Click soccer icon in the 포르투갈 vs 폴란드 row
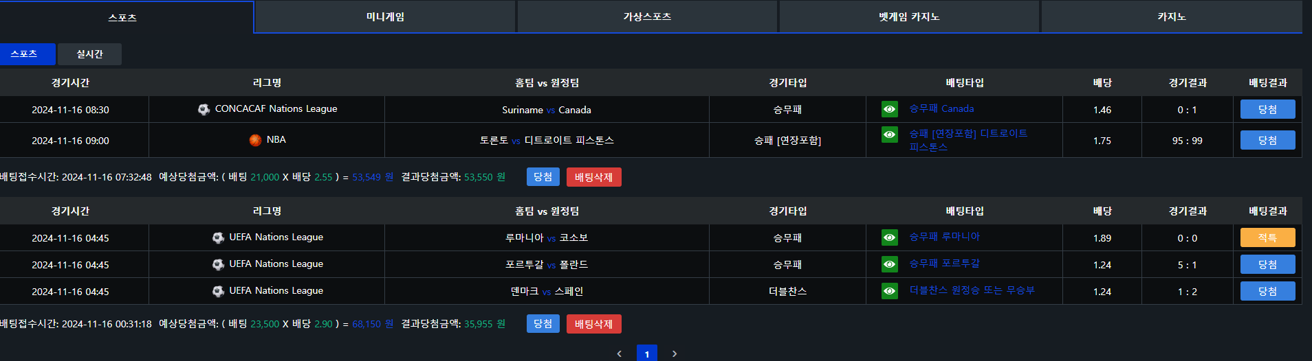 (218, 264)
